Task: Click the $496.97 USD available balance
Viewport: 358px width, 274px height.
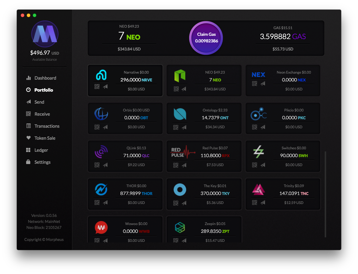Action: point(45,53)
